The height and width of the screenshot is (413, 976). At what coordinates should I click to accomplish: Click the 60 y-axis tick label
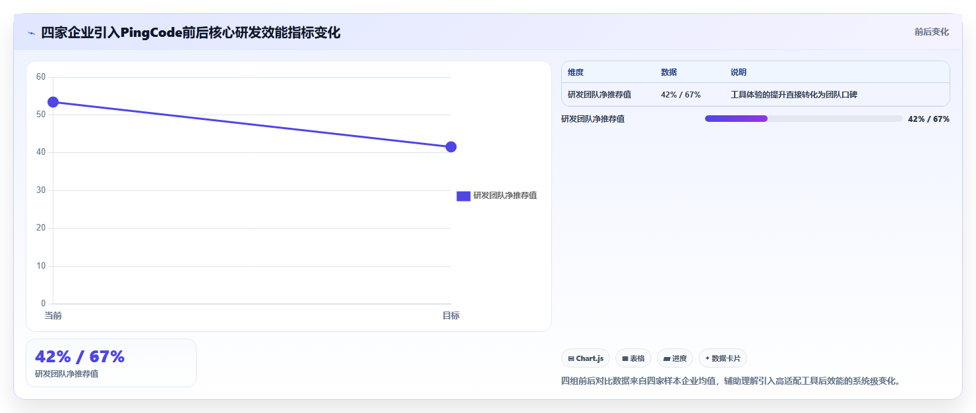pos(41,77)
